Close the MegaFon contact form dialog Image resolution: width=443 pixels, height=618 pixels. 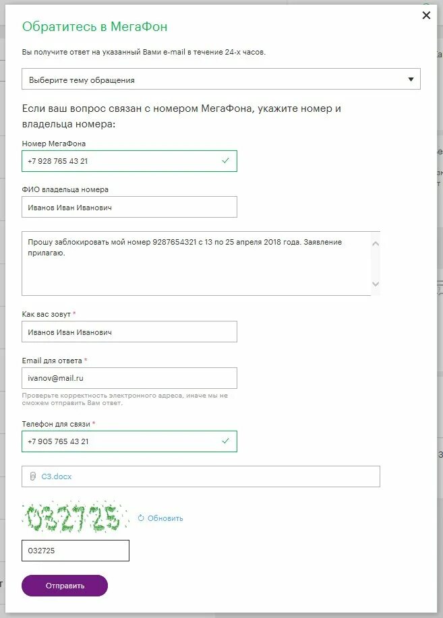[426, 16]
